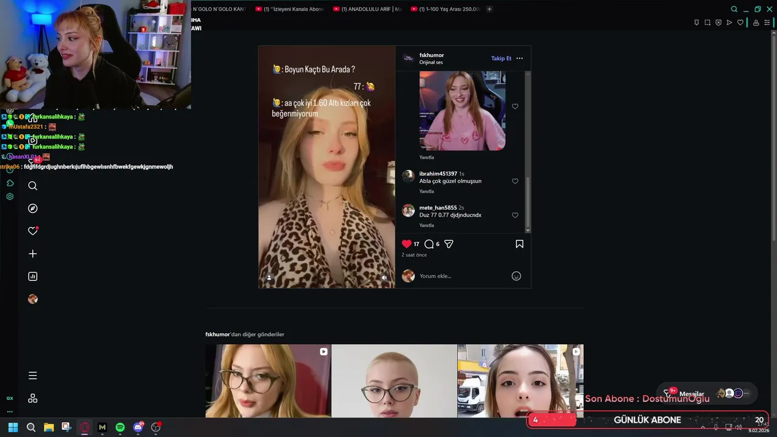Open the emoji picker in comment box
This screenshot has height=437, width=777.
[516, 276]
